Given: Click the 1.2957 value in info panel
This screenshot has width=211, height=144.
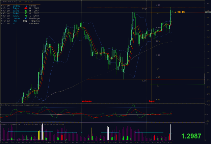Looking at the screenshot, I should click(x=35, y=11).
